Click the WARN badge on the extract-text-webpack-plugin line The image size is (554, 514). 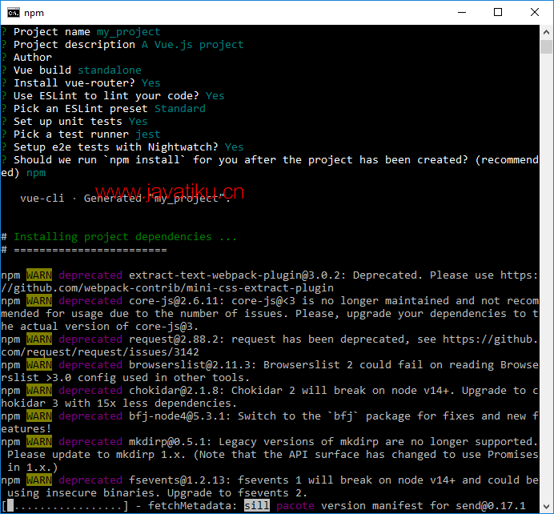click(39, 275)
